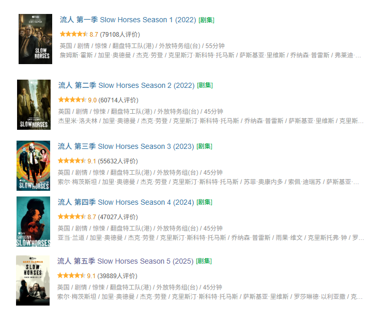Click star rating icons for Season 5
The height and width of the screenshot is (319, 385).
pyautogui.click(x=71, y=276)
